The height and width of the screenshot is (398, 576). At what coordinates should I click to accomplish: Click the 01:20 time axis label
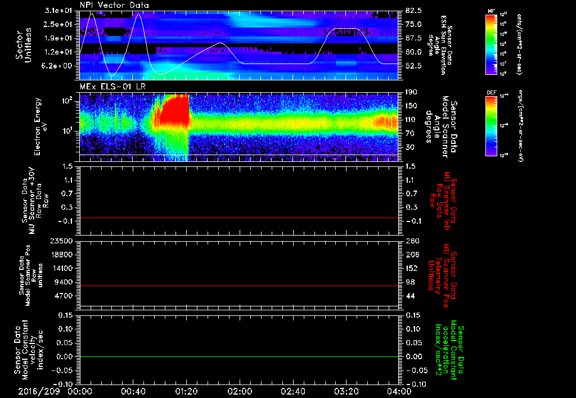pos(187,391)
